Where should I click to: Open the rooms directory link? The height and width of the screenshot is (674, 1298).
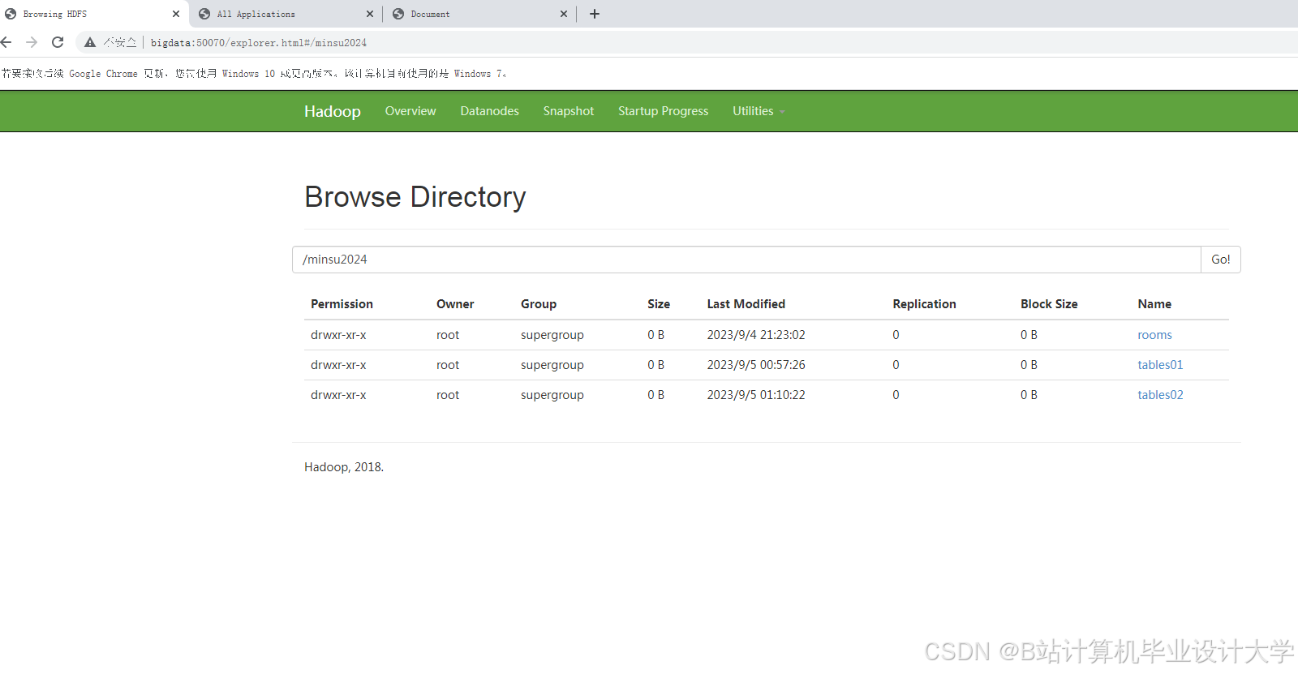(x=1154, y=335)
